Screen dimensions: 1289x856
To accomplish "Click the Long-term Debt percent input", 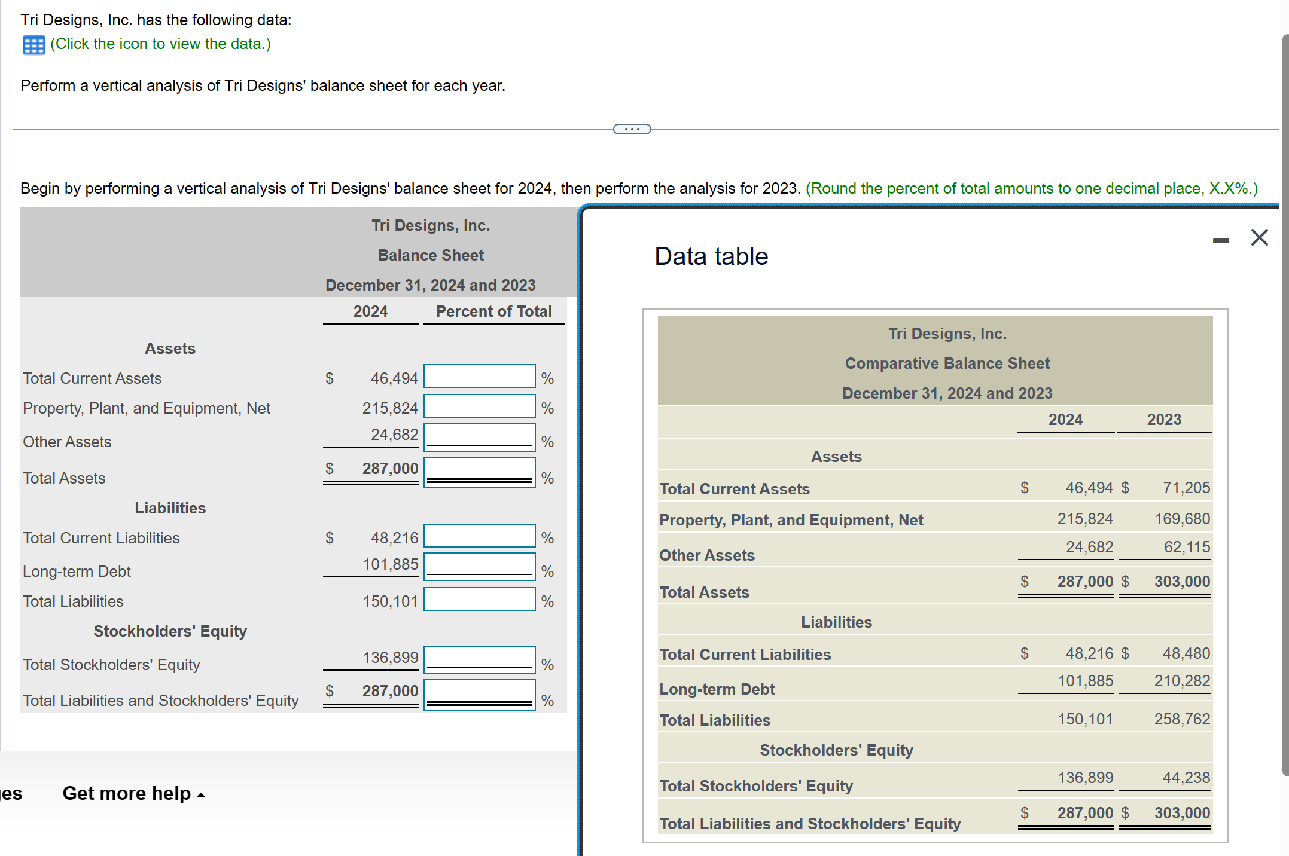I will click(479, 565).
